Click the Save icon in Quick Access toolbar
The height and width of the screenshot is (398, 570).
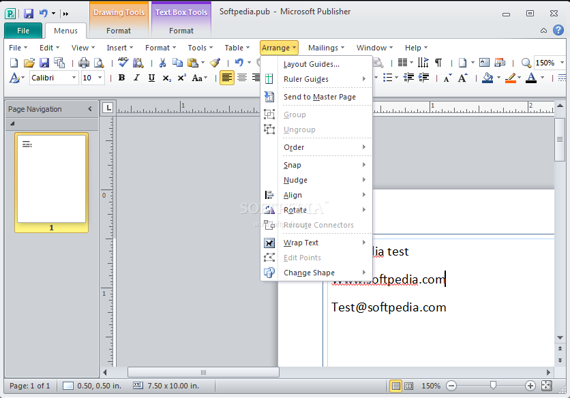[29, 14]
